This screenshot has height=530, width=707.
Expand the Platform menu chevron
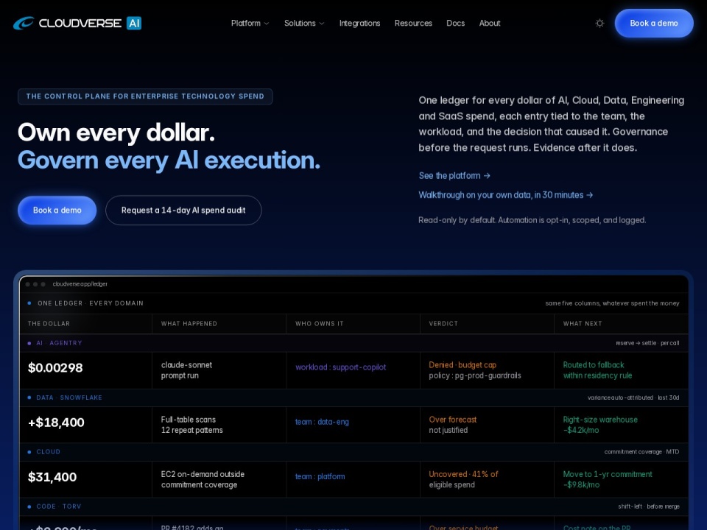pyautogui.click(x=267, y=24)
